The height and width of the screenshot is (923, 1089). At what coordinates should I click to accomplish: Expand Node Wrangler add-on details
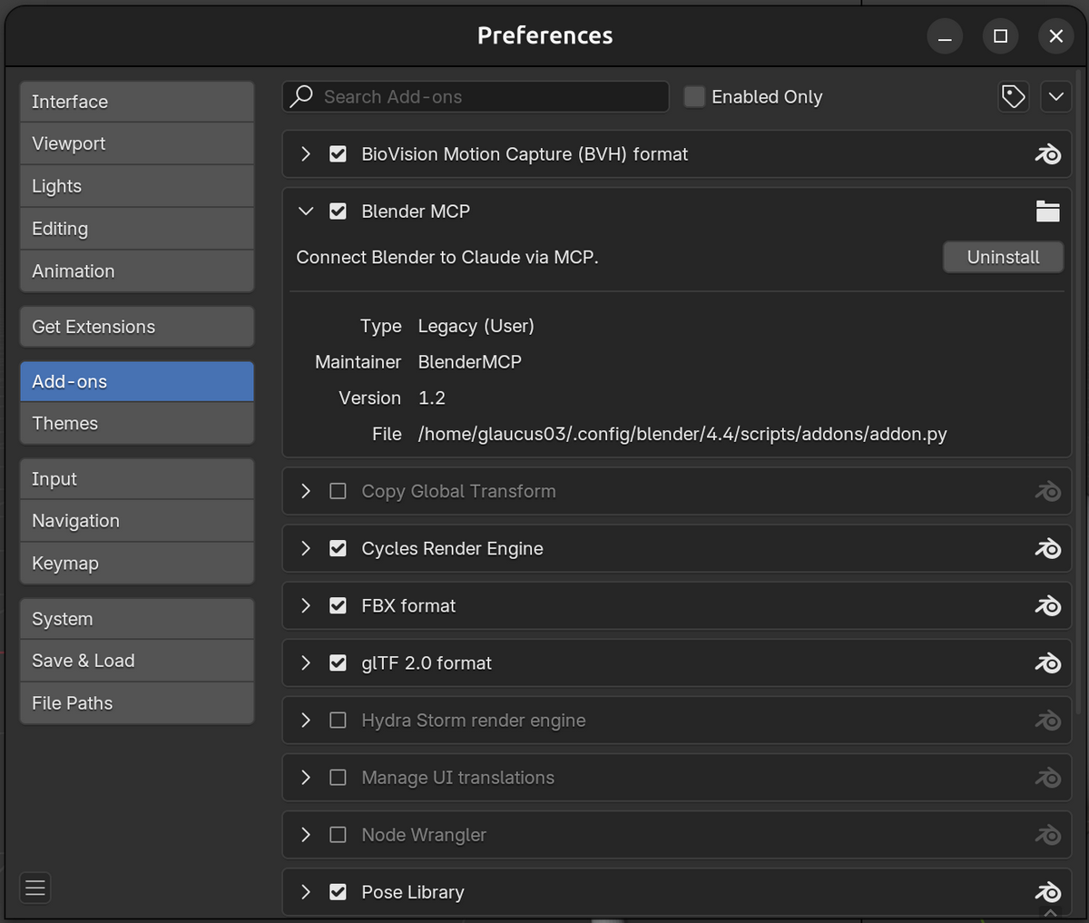point(306,834)
